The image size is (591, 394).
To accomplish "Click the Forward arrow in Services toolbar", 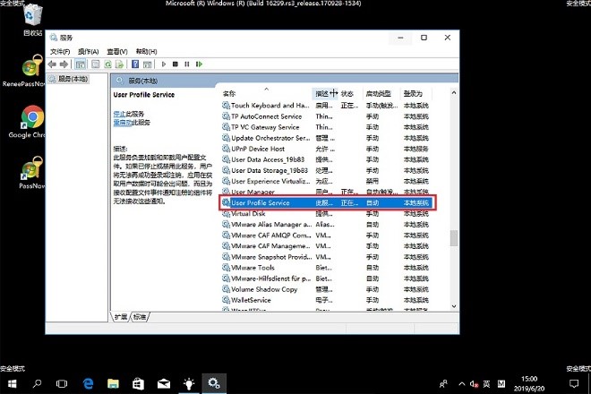I will [x=64, y=64].
